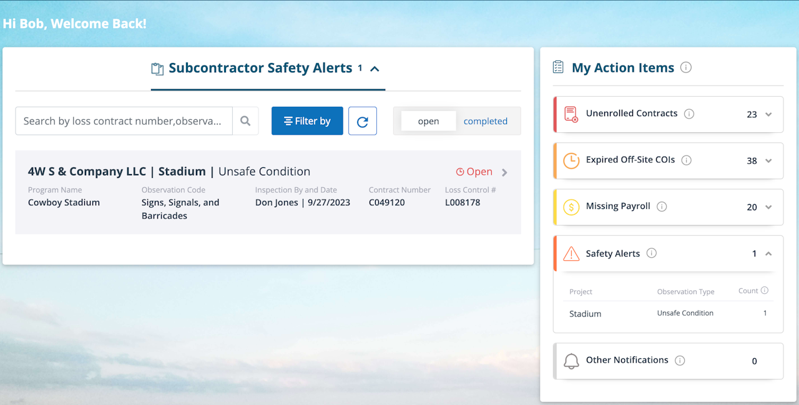Click the refresh alerts icon button
Image resolution: width=799 pixels, height=405 pixels.
(362, 121)
